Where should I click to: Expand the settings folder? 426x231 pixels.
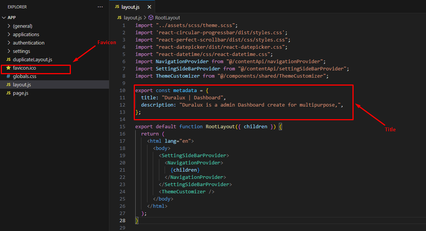(x=21, y=51)
